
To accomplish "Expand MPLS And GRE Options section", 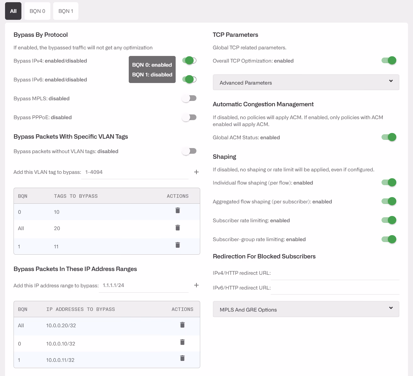I will click(306, 309).
